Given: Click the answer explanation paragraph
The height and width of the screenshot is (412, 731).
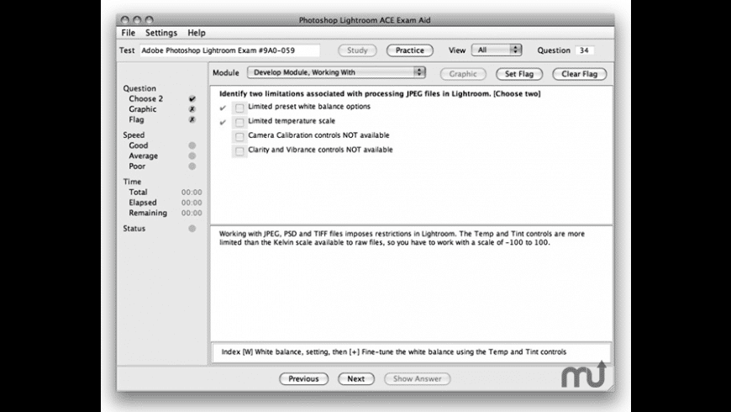Looking at the screenshot, I should (402, 238).
